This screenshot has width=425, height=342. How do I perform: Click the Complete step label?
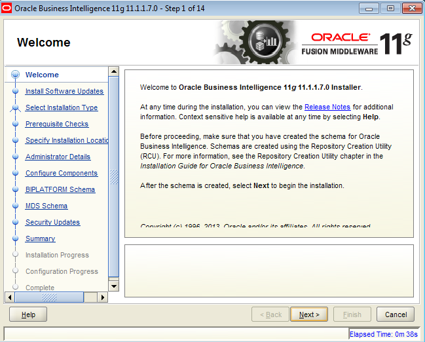[x=40, y=288]
